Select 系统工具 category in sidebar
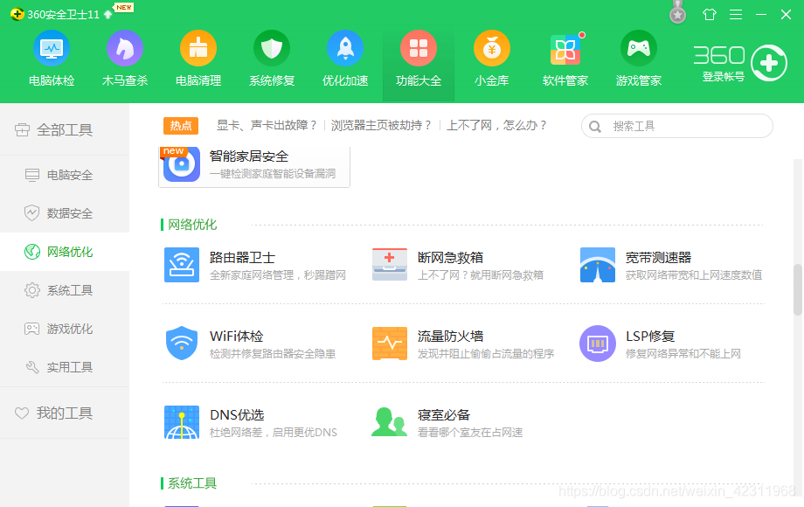 (65, 290)
